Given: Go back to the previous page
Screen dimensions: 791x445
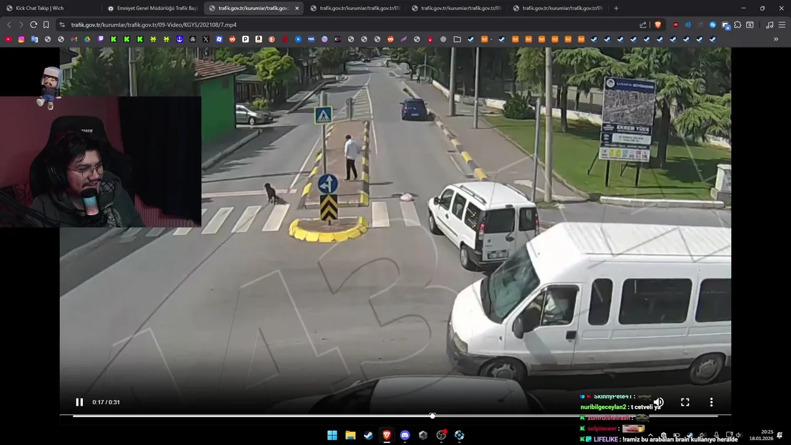Looking at the screenshot, I should tap(9, 25).
